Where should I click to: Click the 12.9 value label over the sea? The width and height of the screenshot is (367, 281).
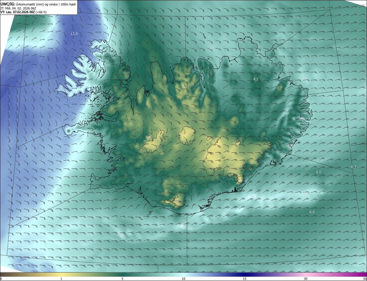click(x=74, y=34)
